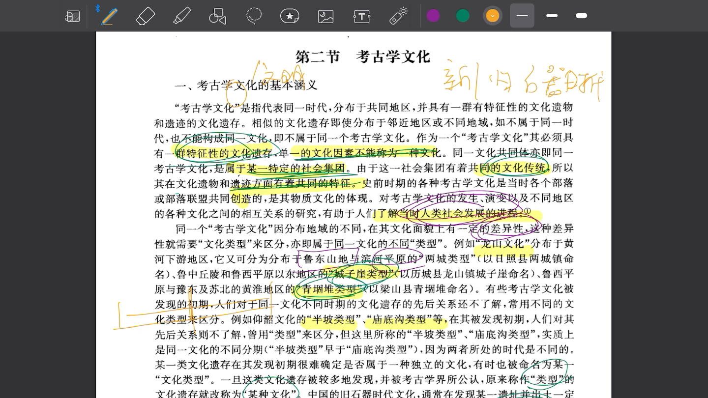Select the Highlighter tool
The image size is (708, 398).
(x=182, y=16)
